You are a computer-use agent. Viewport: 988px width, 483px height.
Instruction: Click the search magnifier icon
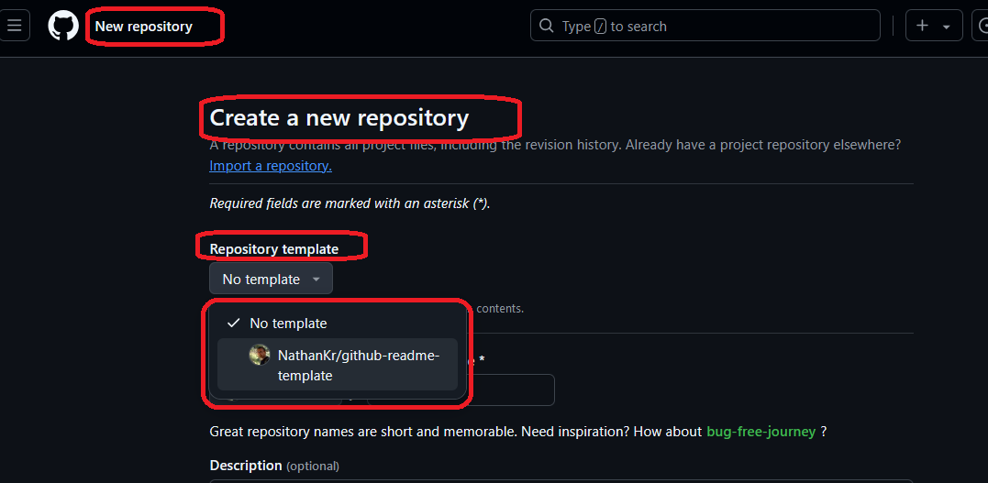[547, 26]
